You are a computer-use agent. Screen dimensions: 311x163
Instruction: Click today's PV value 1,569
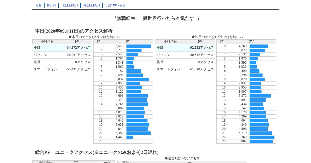tap(119, 67)
